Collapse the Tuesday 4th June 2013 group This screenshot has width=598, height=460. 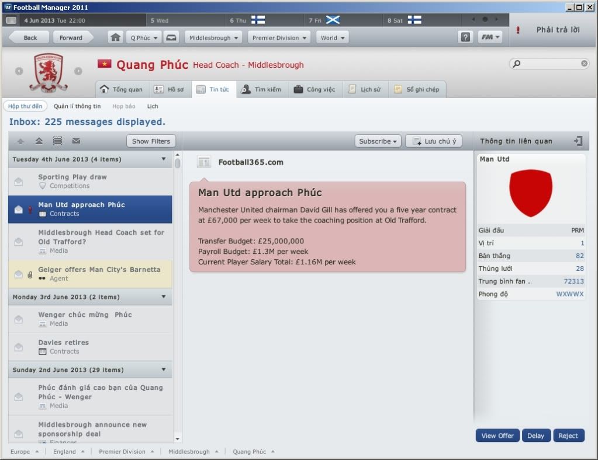point(164,159)
